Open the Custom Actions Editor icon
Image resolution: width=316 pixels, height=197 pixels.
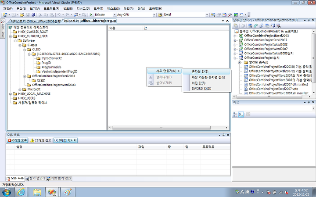click(x=273, y=25)
